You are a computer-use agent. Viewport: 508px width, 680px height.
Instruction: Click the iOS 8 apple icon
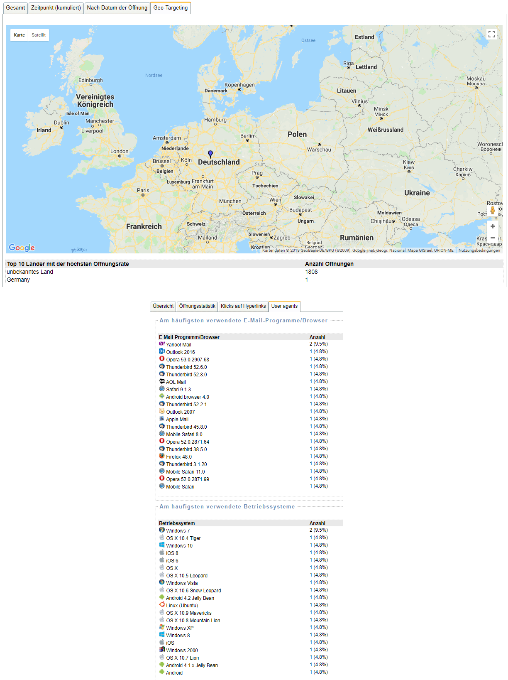(162, 552)
